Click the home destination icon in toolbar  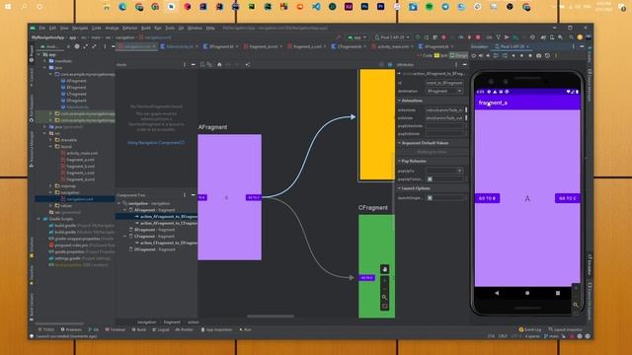coord(219,64)
